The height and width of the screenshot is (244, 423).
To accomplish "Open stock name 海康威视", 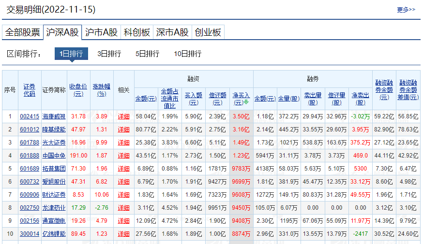I will 54,116.
